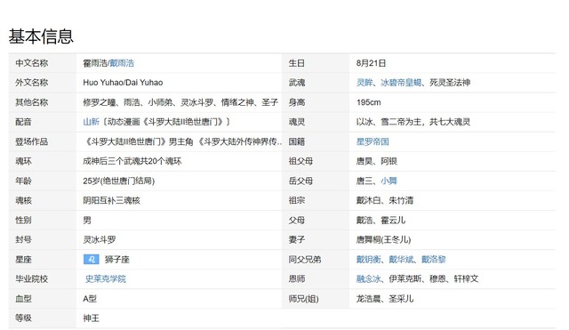569x330 pixels.
Task: Select the 封号 label
Action: 23,239
